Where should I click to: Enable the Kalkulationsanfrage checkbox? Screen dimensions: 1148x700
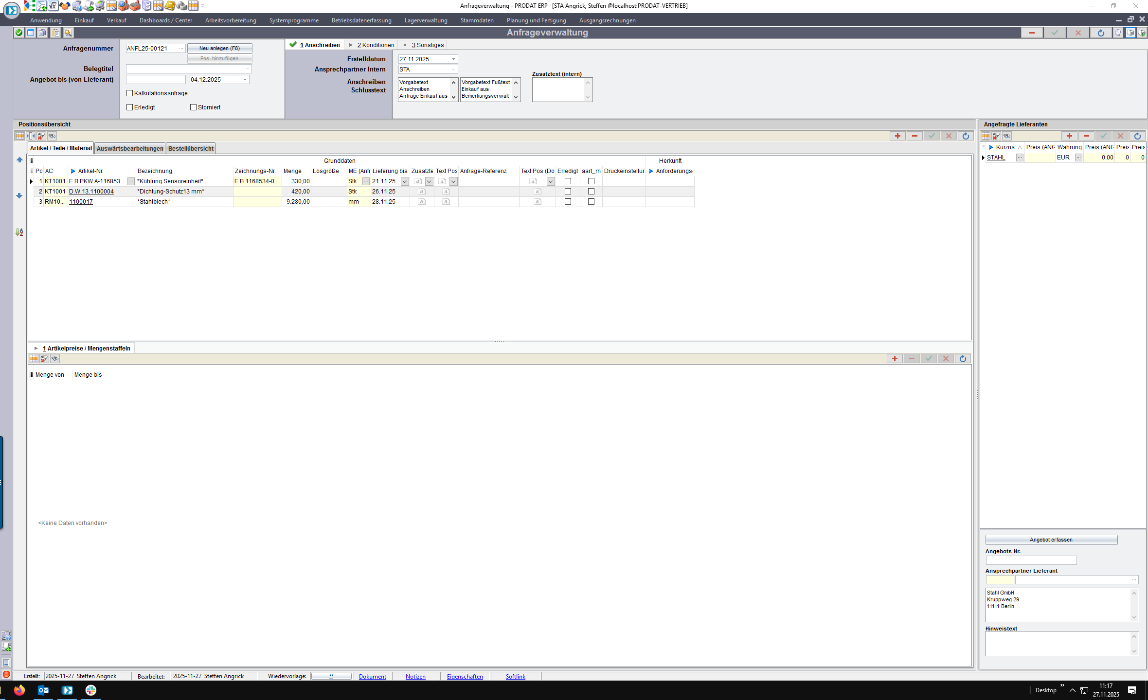click(x=130, y=93)
